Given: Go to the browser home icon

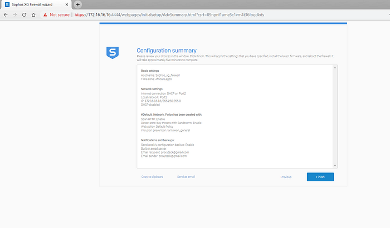Looking at the screenshot, I should 33,15.
